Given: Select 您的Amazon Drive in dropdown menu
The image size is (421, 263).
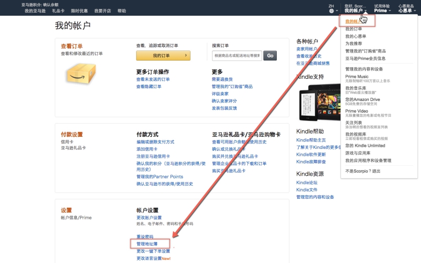Looking at the screenshot, I should 363,99.
